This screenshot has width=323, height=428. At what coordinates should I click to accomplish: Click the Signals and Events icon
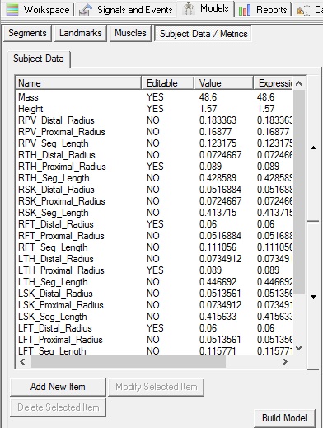86,10
